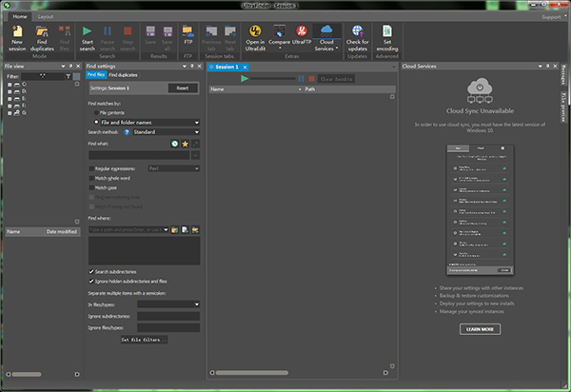Expand the C: drive in File view
571x392 pixels.
pyautogui.click(x=10, y=84)
